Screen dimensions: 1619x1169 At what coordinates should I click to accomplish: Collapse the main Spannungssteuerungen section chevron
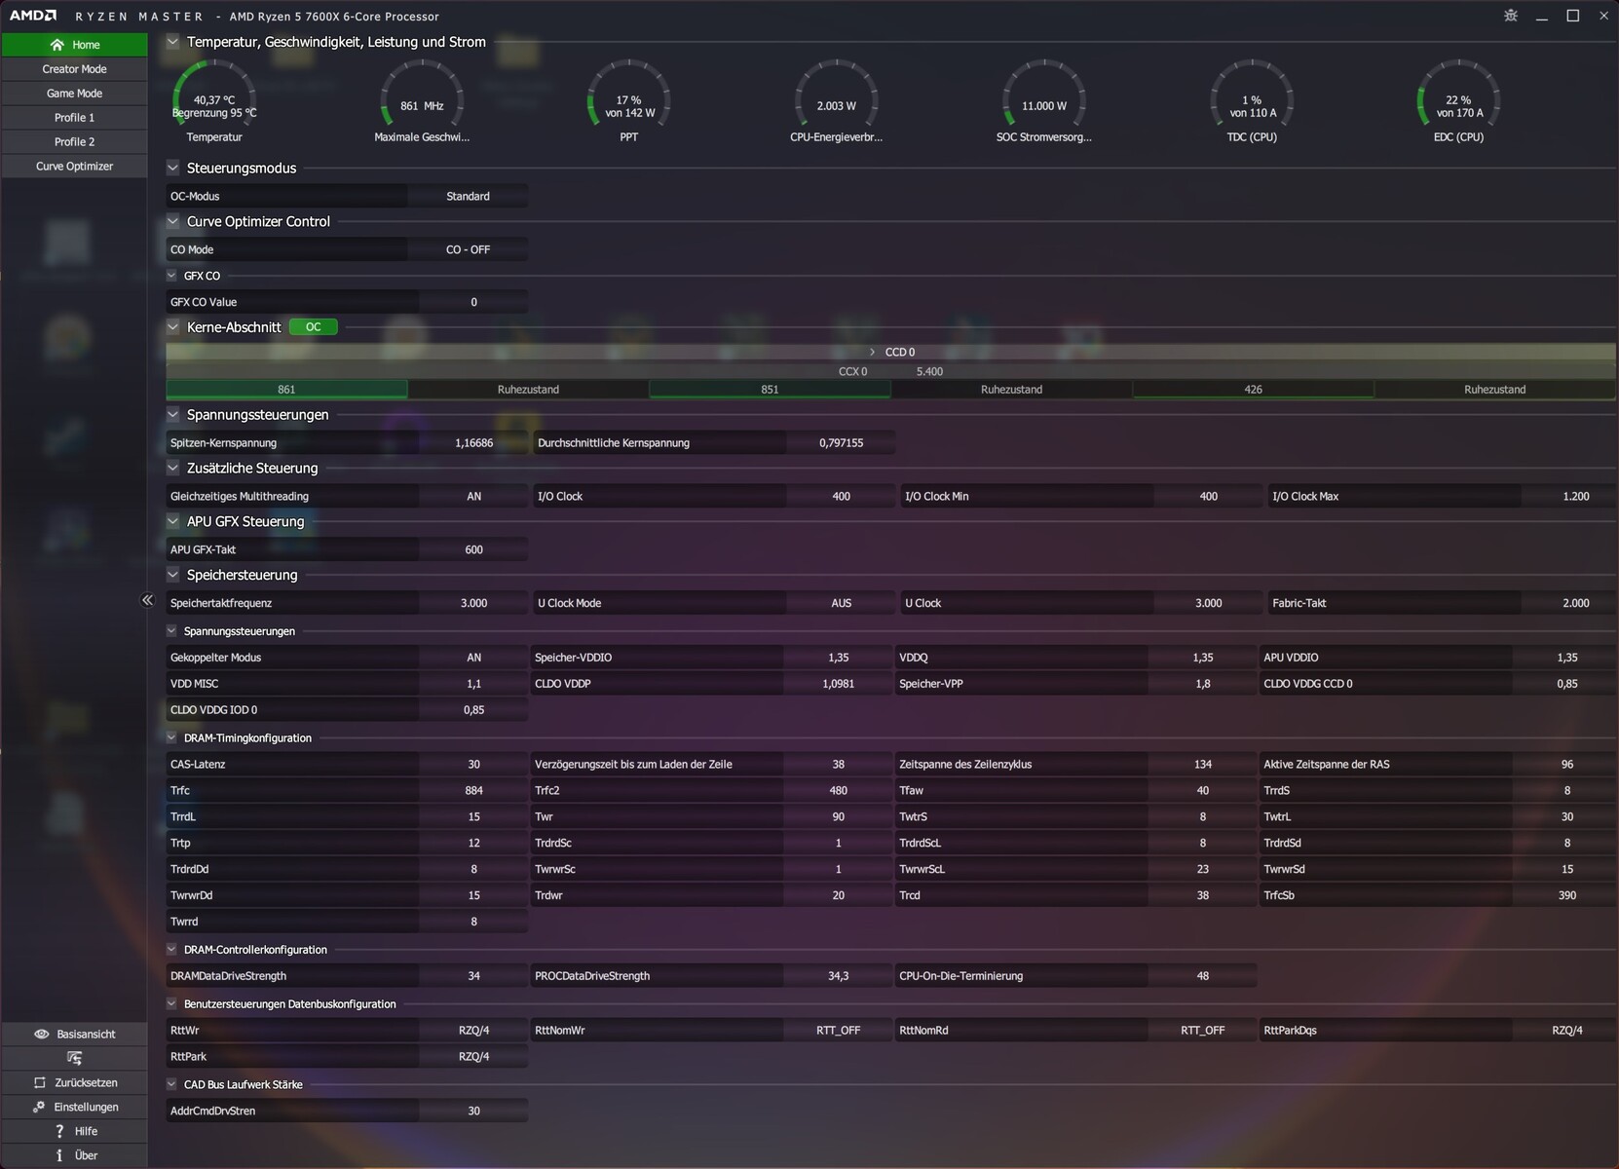point(172,414)
